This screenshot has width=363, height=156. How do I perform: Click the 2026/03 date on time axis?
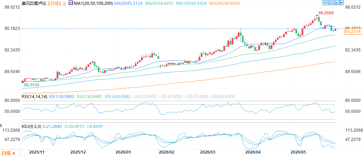tap(207, 152)
